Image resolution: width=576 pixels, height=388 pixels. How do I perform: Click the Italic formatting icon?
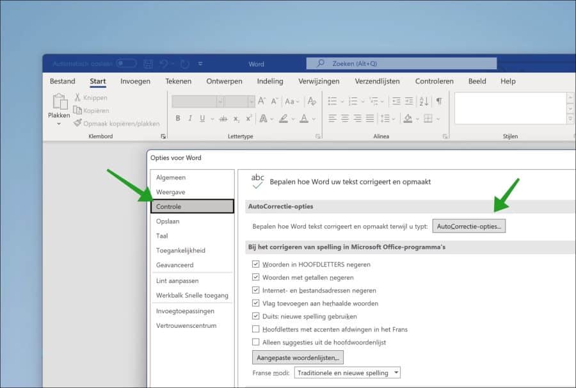[x=190, y=118]
